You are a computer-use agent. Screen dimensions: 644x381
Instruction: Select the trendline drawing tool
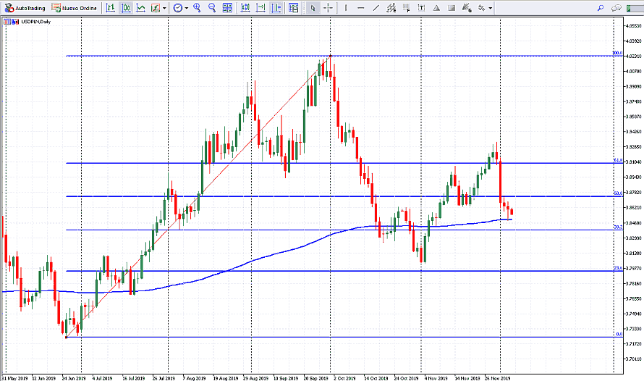click(x=376, y=8)
